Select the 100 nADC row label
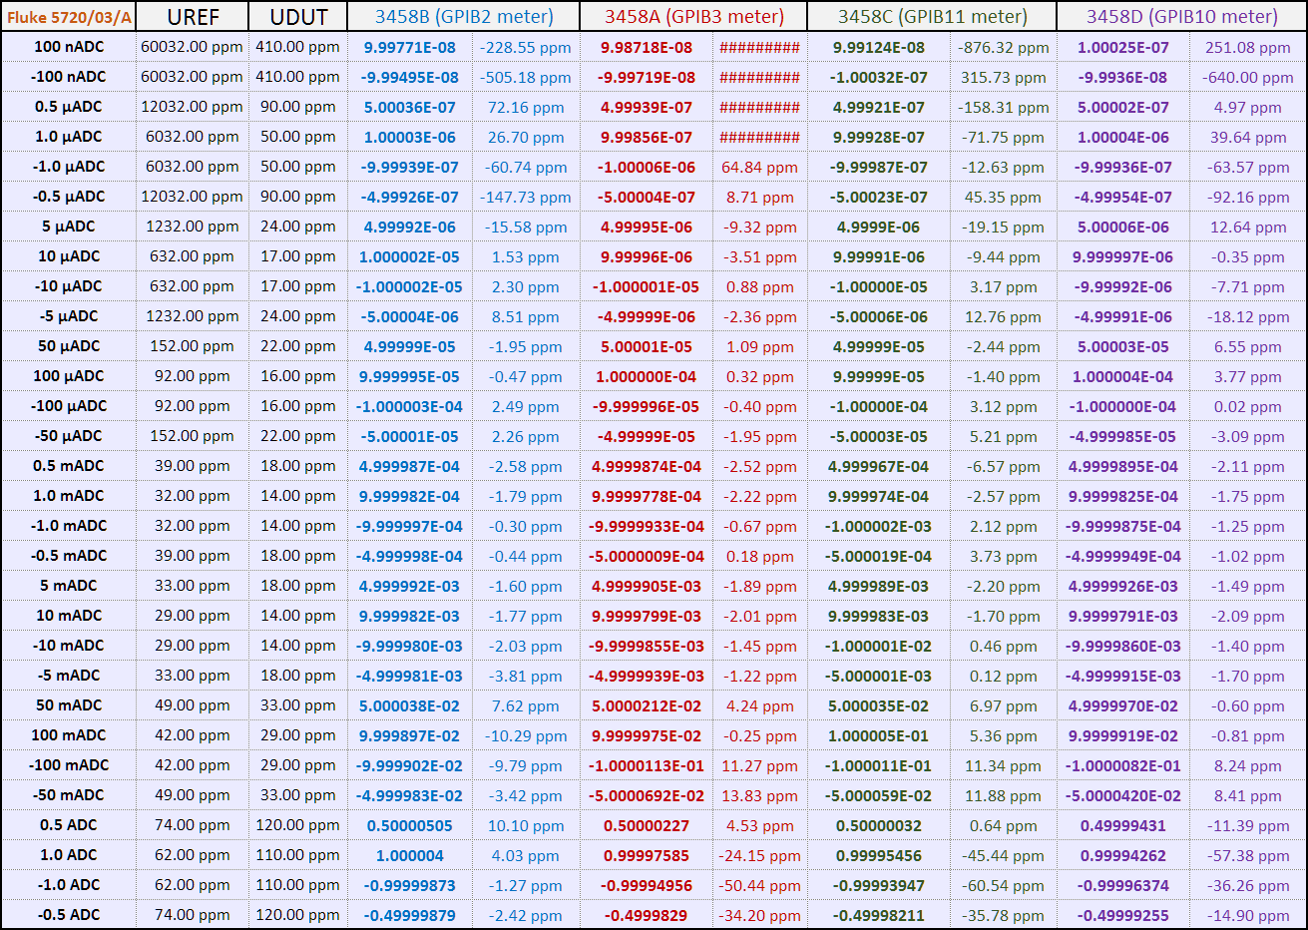 69,47
